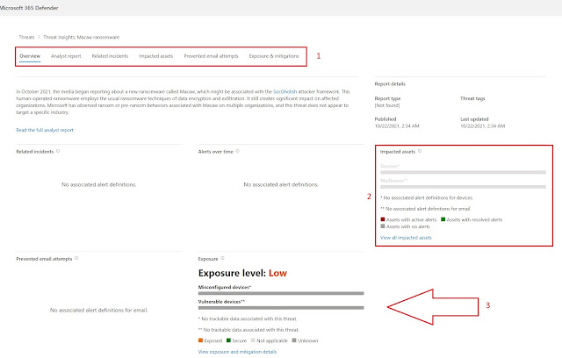Click 'No associated alert definitions for email.' text
This screenshot has width=562, height=358.
pyautogui.click(x=99, y=310)
